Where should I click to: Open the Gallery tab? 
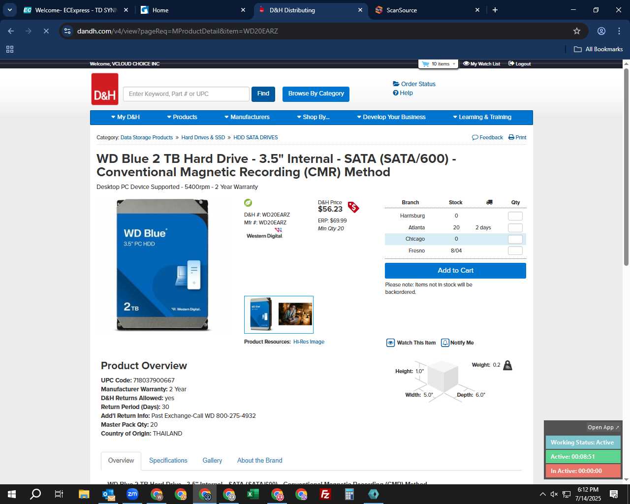(212, 461)
